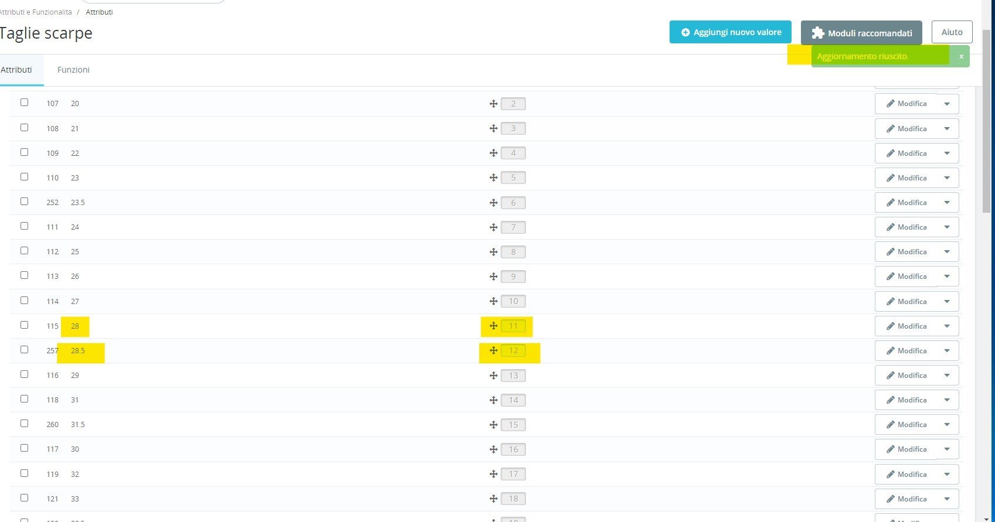Image resolution: width=995 pixels, height=522 pixels.
Task: Click the move handle in the value 23.5 row
Action: point(493,203)
